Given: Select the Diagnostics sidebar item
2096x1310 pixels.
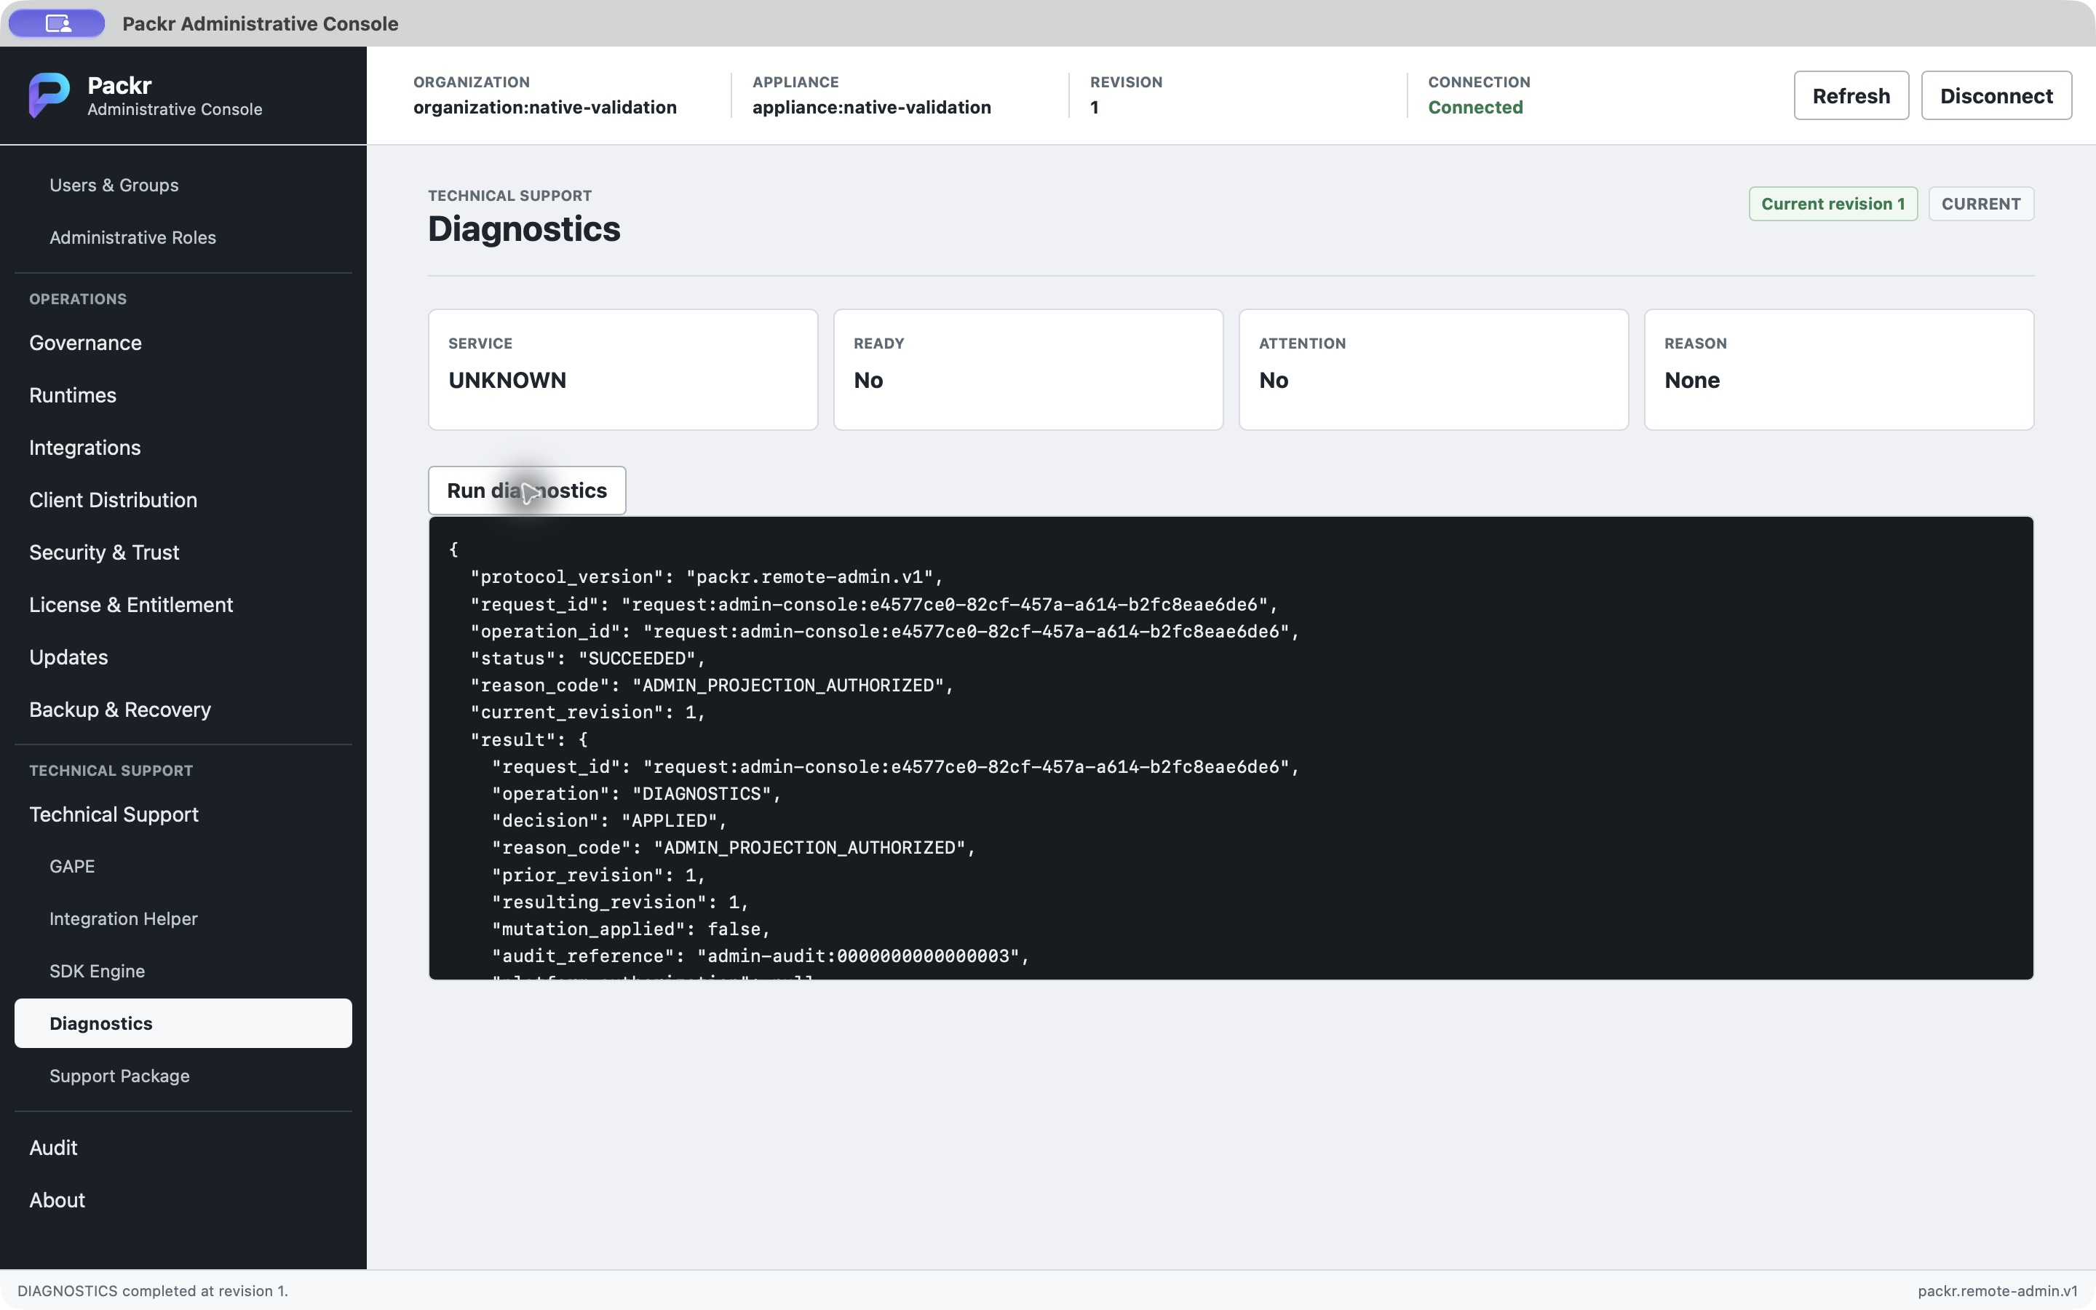Looking at the screenshot, I should tap(183, 1023).
